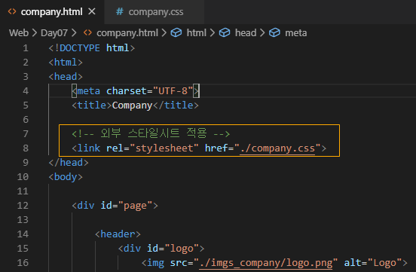Viewport: 416px width, 272px height.
Task: Click the cube icon beside head breadcrumb
Action: click(x=225, y=33)
